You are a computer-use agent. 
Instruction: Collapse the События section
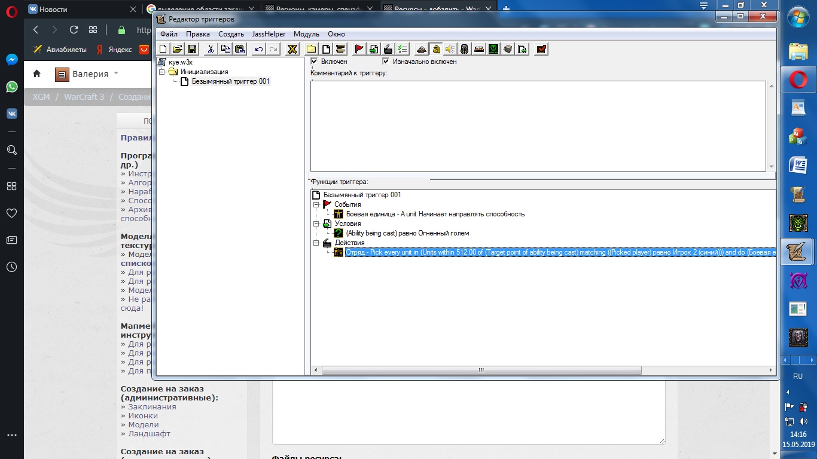click(316, 204)
